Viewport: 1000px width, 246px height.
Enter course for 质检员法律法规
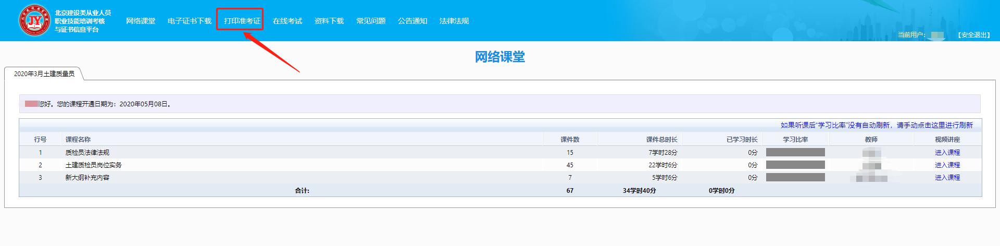(947, 153)
